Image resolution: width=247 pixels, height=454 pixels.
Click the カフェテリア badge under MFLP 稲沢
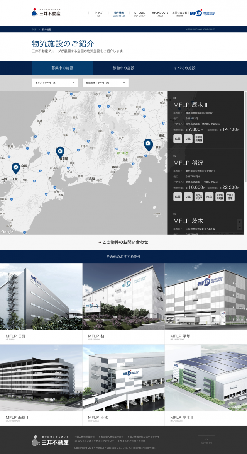pos(199,197)
